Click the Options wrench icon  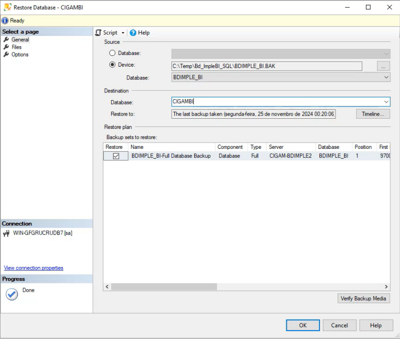(x=6, y=54)
